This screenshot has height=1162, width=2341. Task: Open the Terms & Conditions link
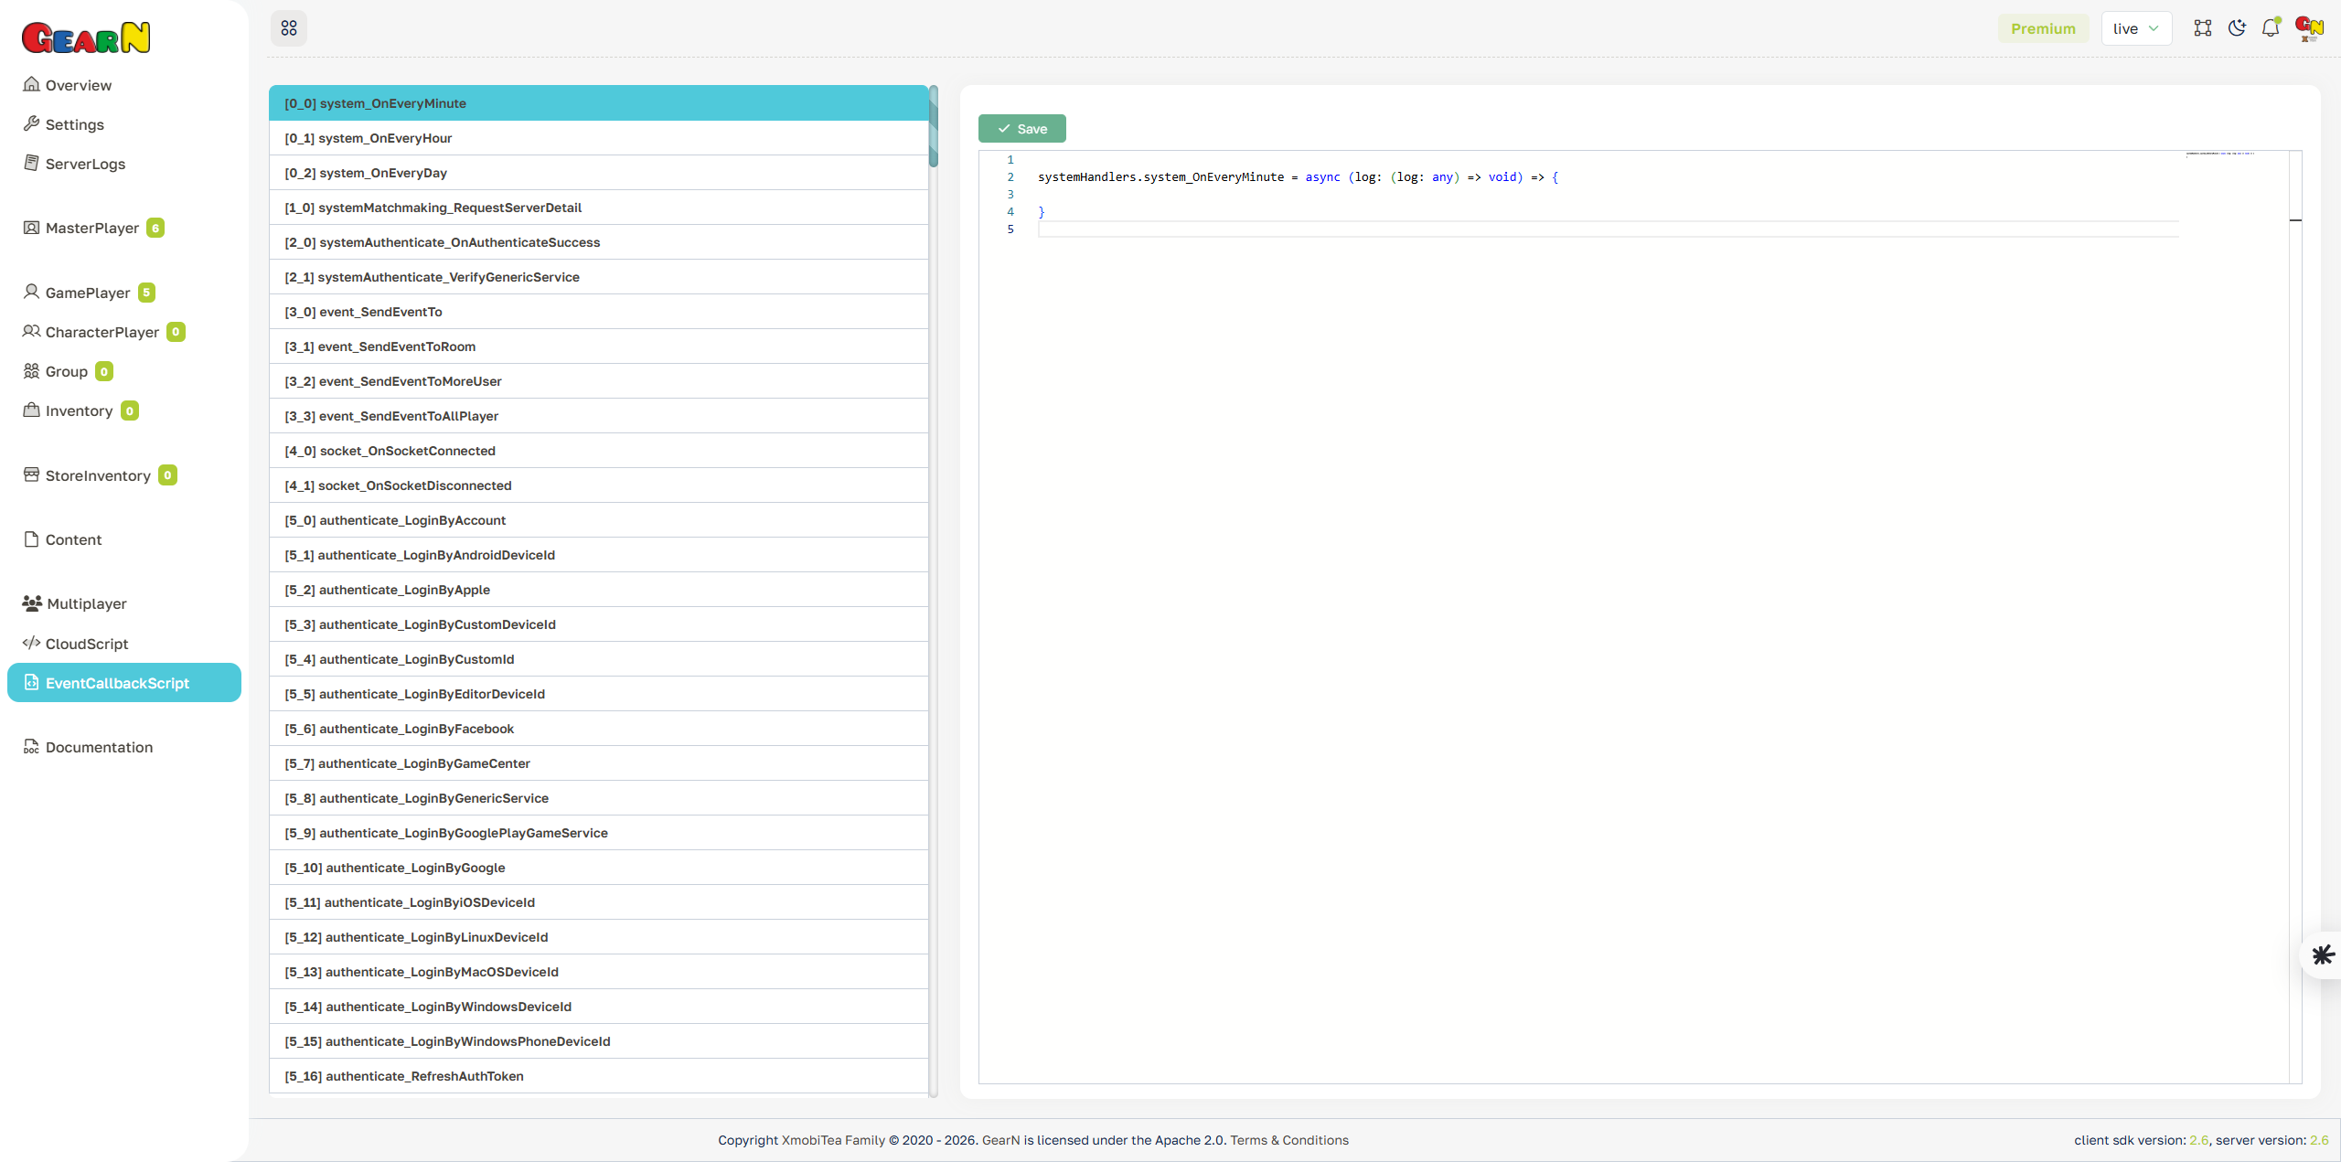coord(1289,1139)
